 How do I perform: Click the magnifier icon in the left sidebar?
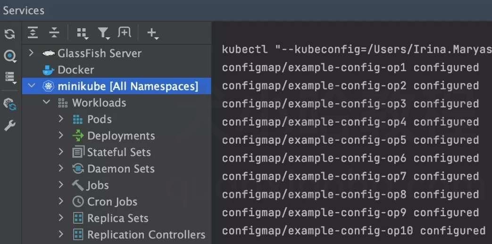click(10, 57)
